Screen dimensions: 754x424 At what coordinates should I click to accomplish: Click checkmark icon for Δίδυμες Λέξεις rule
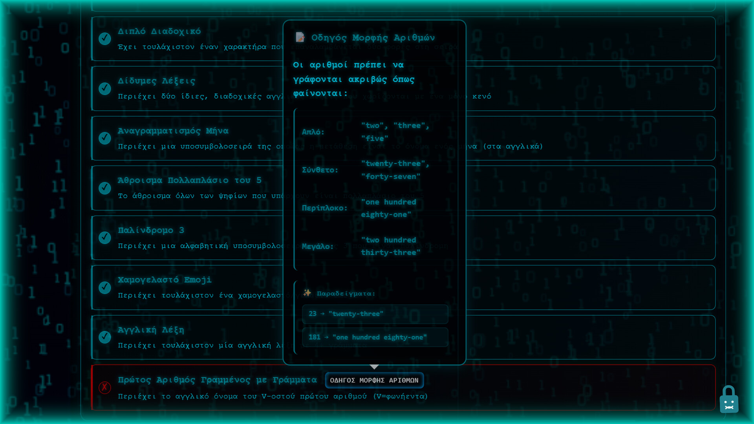pos(104,88)
